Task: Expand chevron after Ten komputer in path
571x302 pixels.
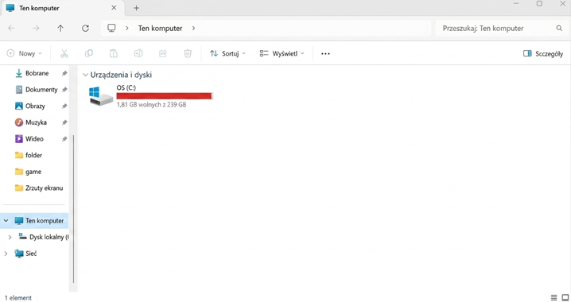Action: tap(193, 28)
